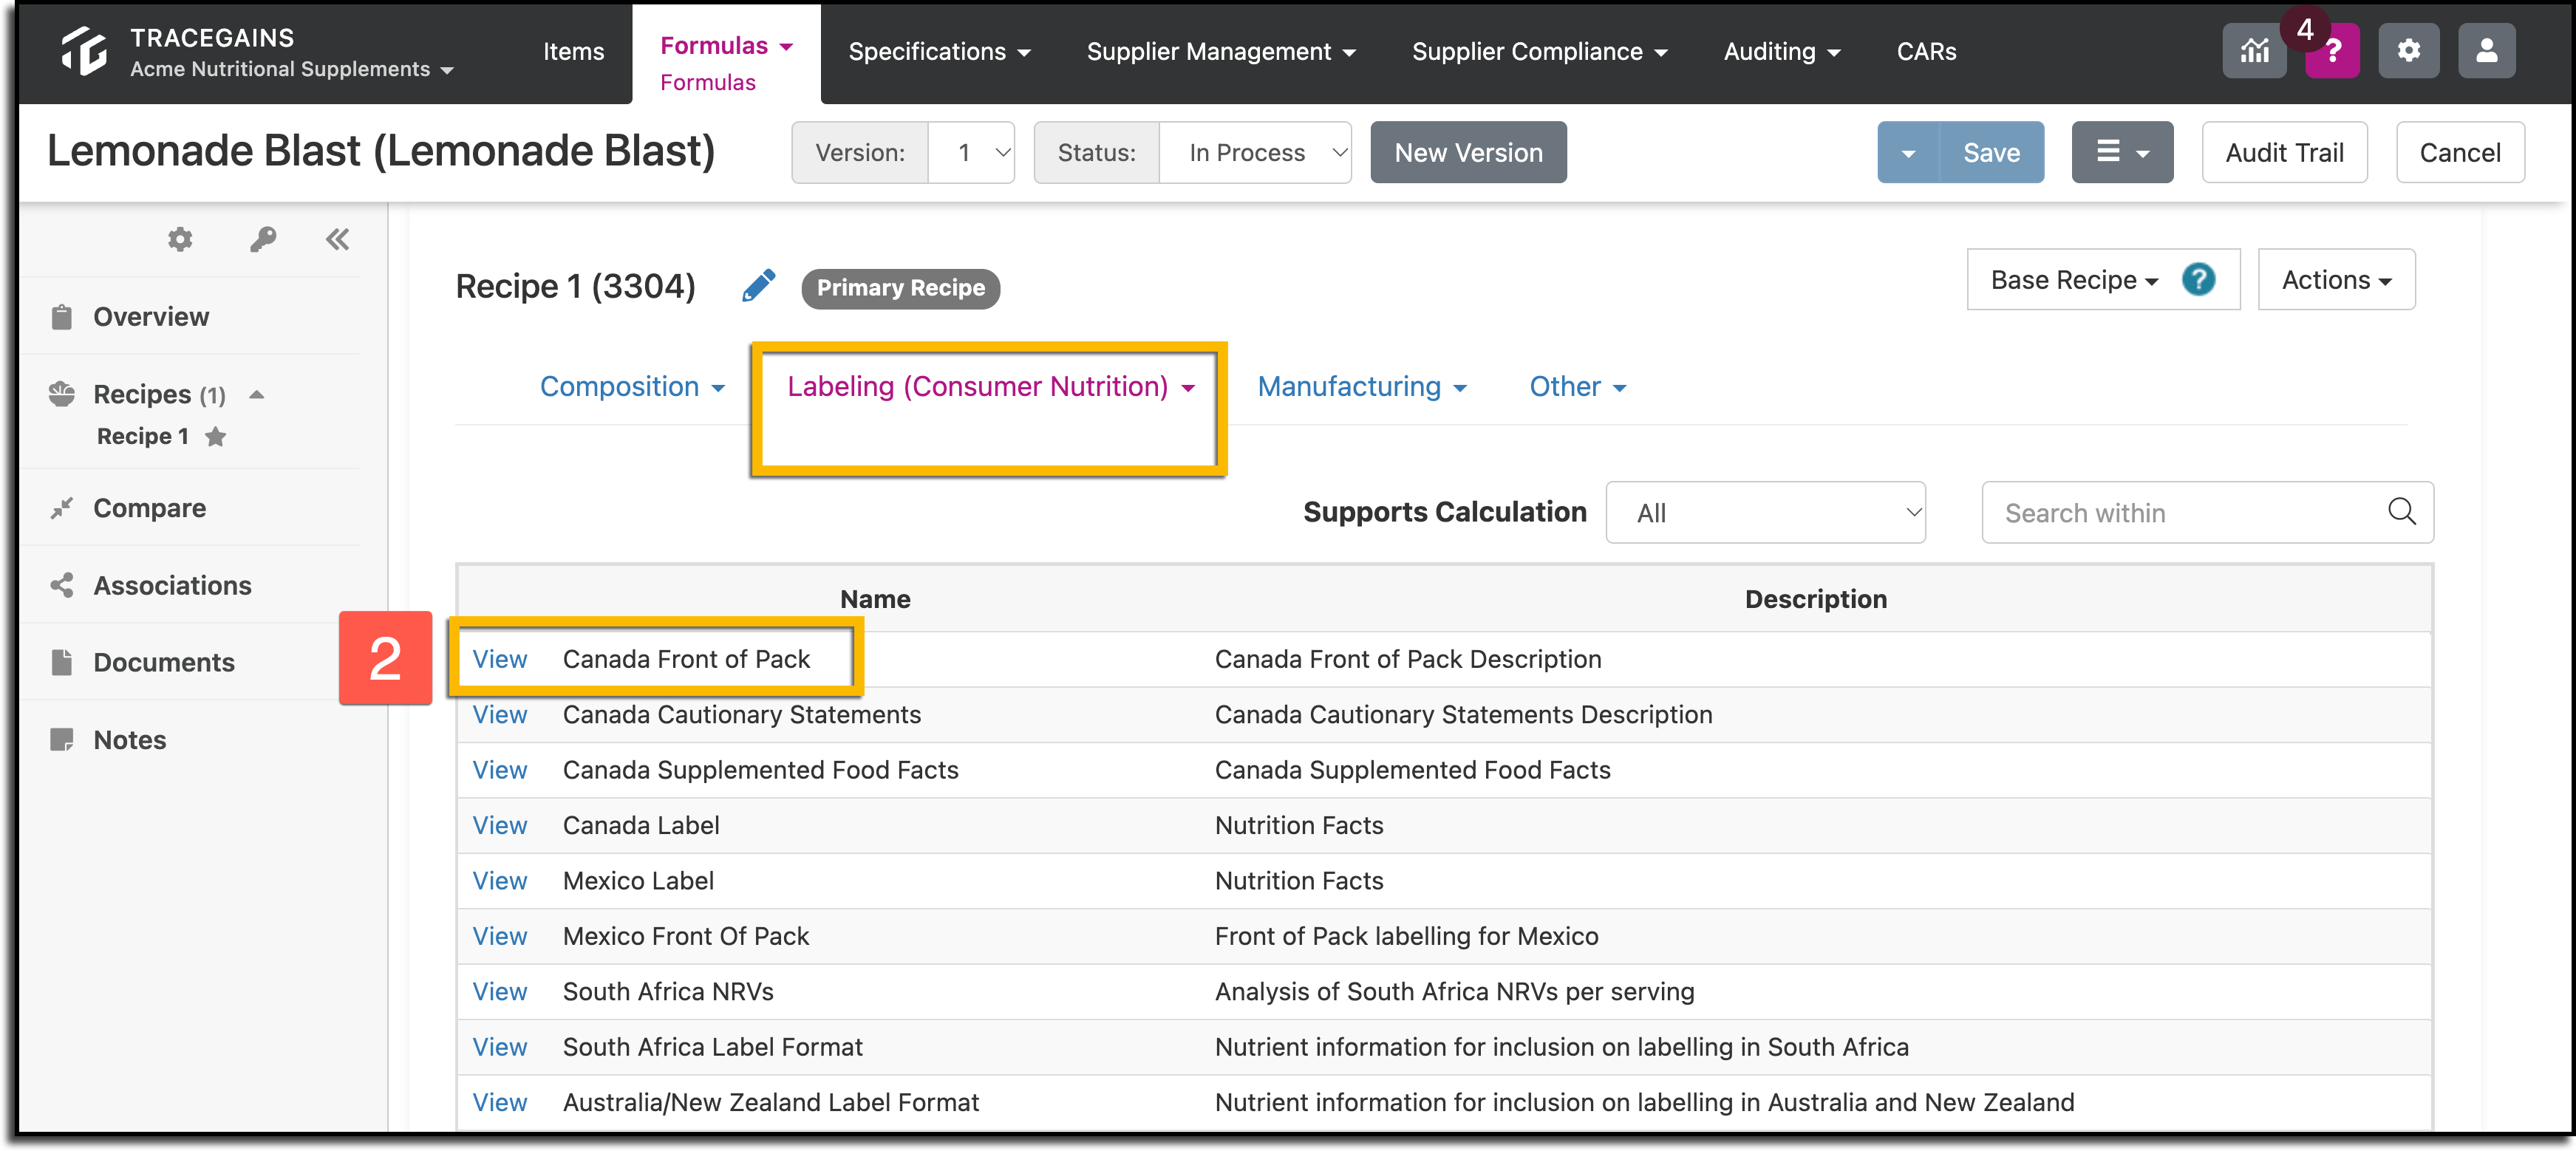Screen dimensions: 2576x1151
Task: Open the hamburger list menu button
Action: tap(2121, 152)
